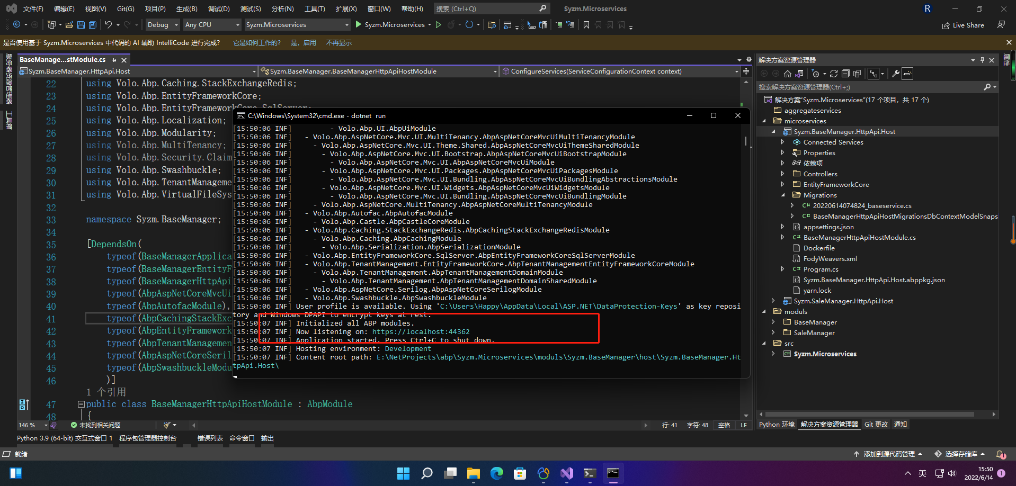1016x486 pixels.
Task: Click the taskbar search icon
Action: [427, 473]
